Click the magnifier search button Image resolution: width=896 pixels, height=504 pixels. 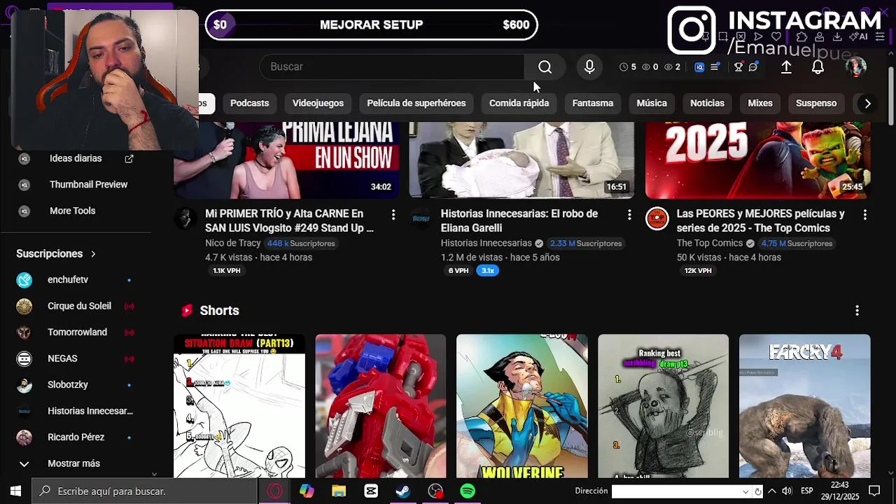(x=545, y=66)
